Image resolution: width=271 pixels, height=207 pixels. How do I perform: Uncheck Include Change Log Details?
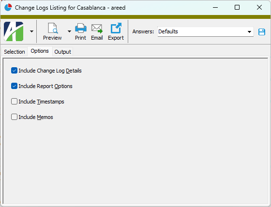coord(14,71)
